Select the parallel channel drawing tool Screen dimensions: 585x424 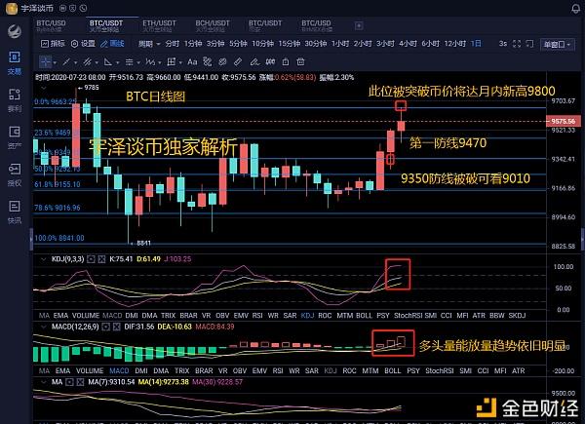[88, 62]
